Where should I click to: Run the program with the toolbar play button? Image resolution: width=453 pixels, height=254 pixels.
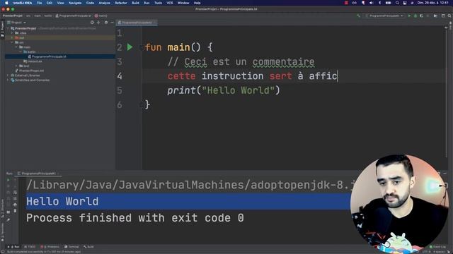pos(409,16)
